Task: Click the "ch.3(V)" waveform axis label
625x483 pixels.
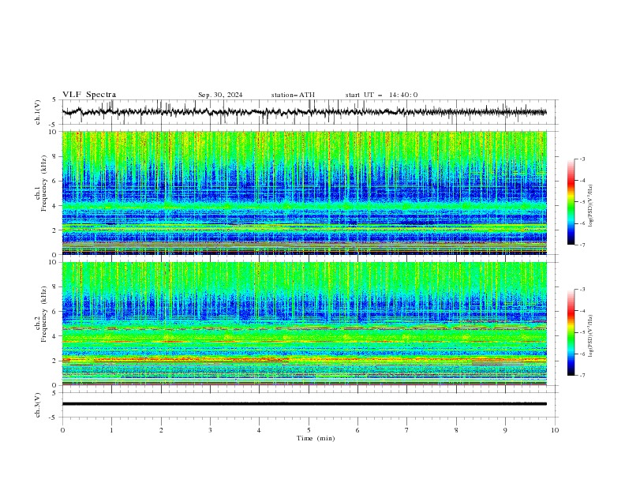Action: (38, 405)
